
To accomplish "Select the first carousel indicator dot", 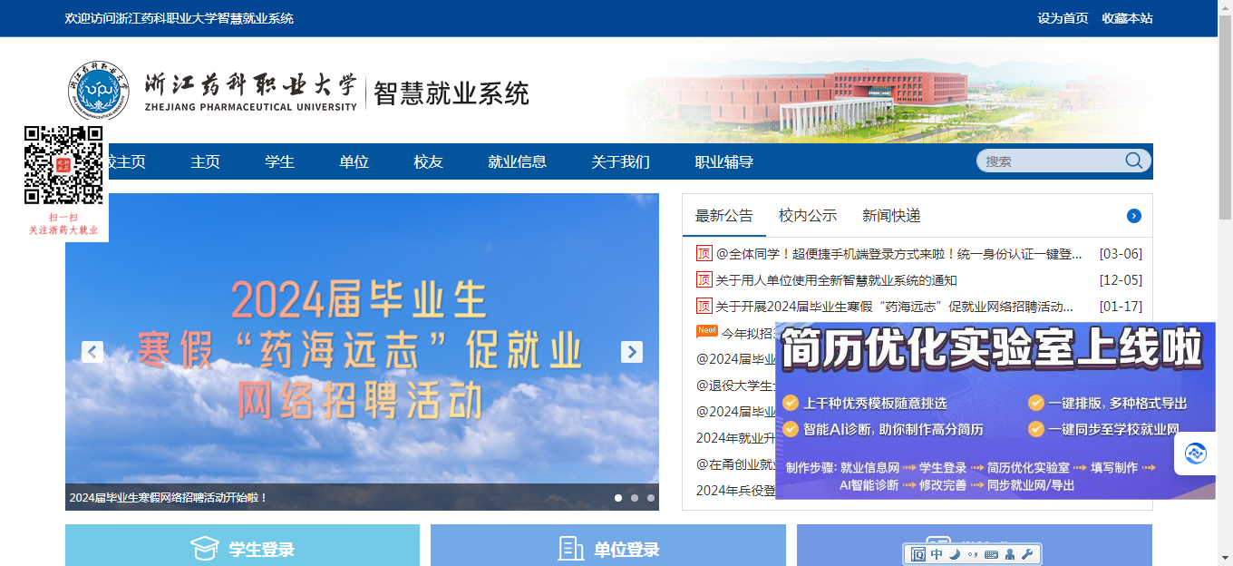I will 618,497.
